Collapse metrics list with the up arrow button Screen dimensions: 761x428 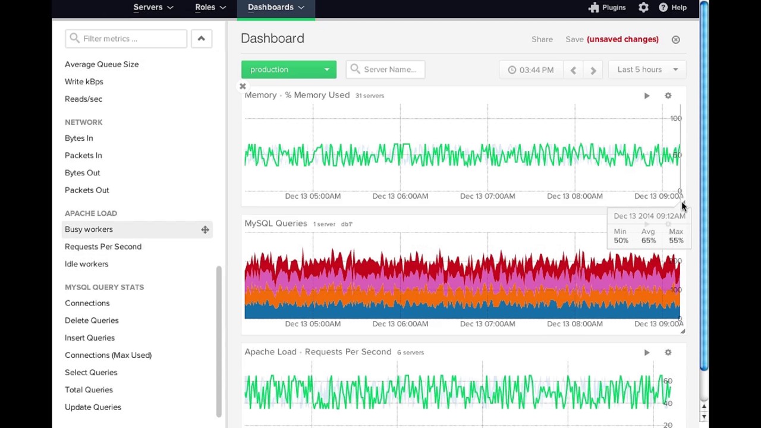point(201,39)
